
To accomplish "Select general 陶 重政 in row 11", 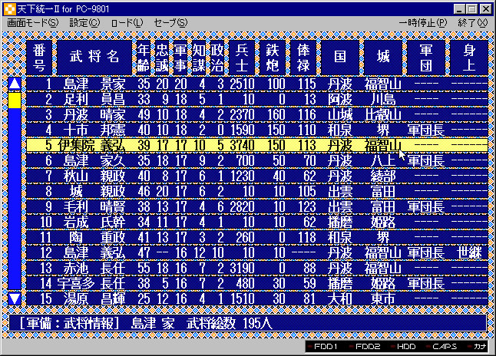I will click(257, 237).
